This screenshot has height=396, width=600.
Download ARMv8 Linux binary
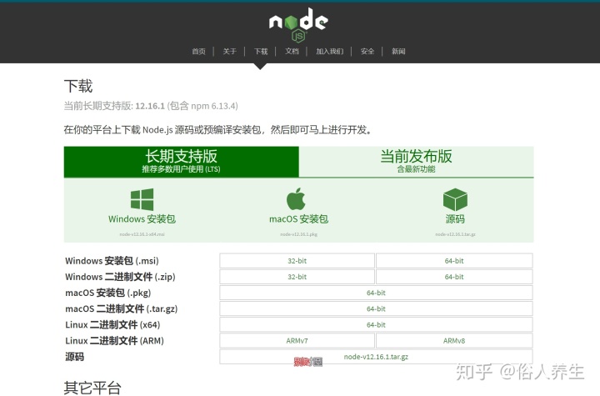(x=454, y=341)
